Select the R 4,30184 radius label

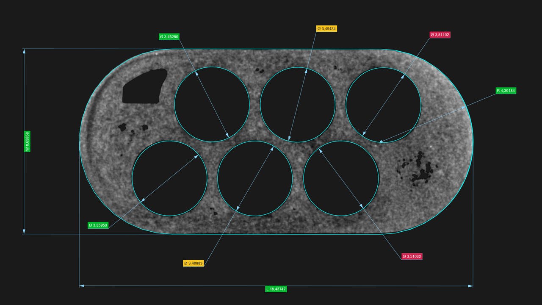506,91
